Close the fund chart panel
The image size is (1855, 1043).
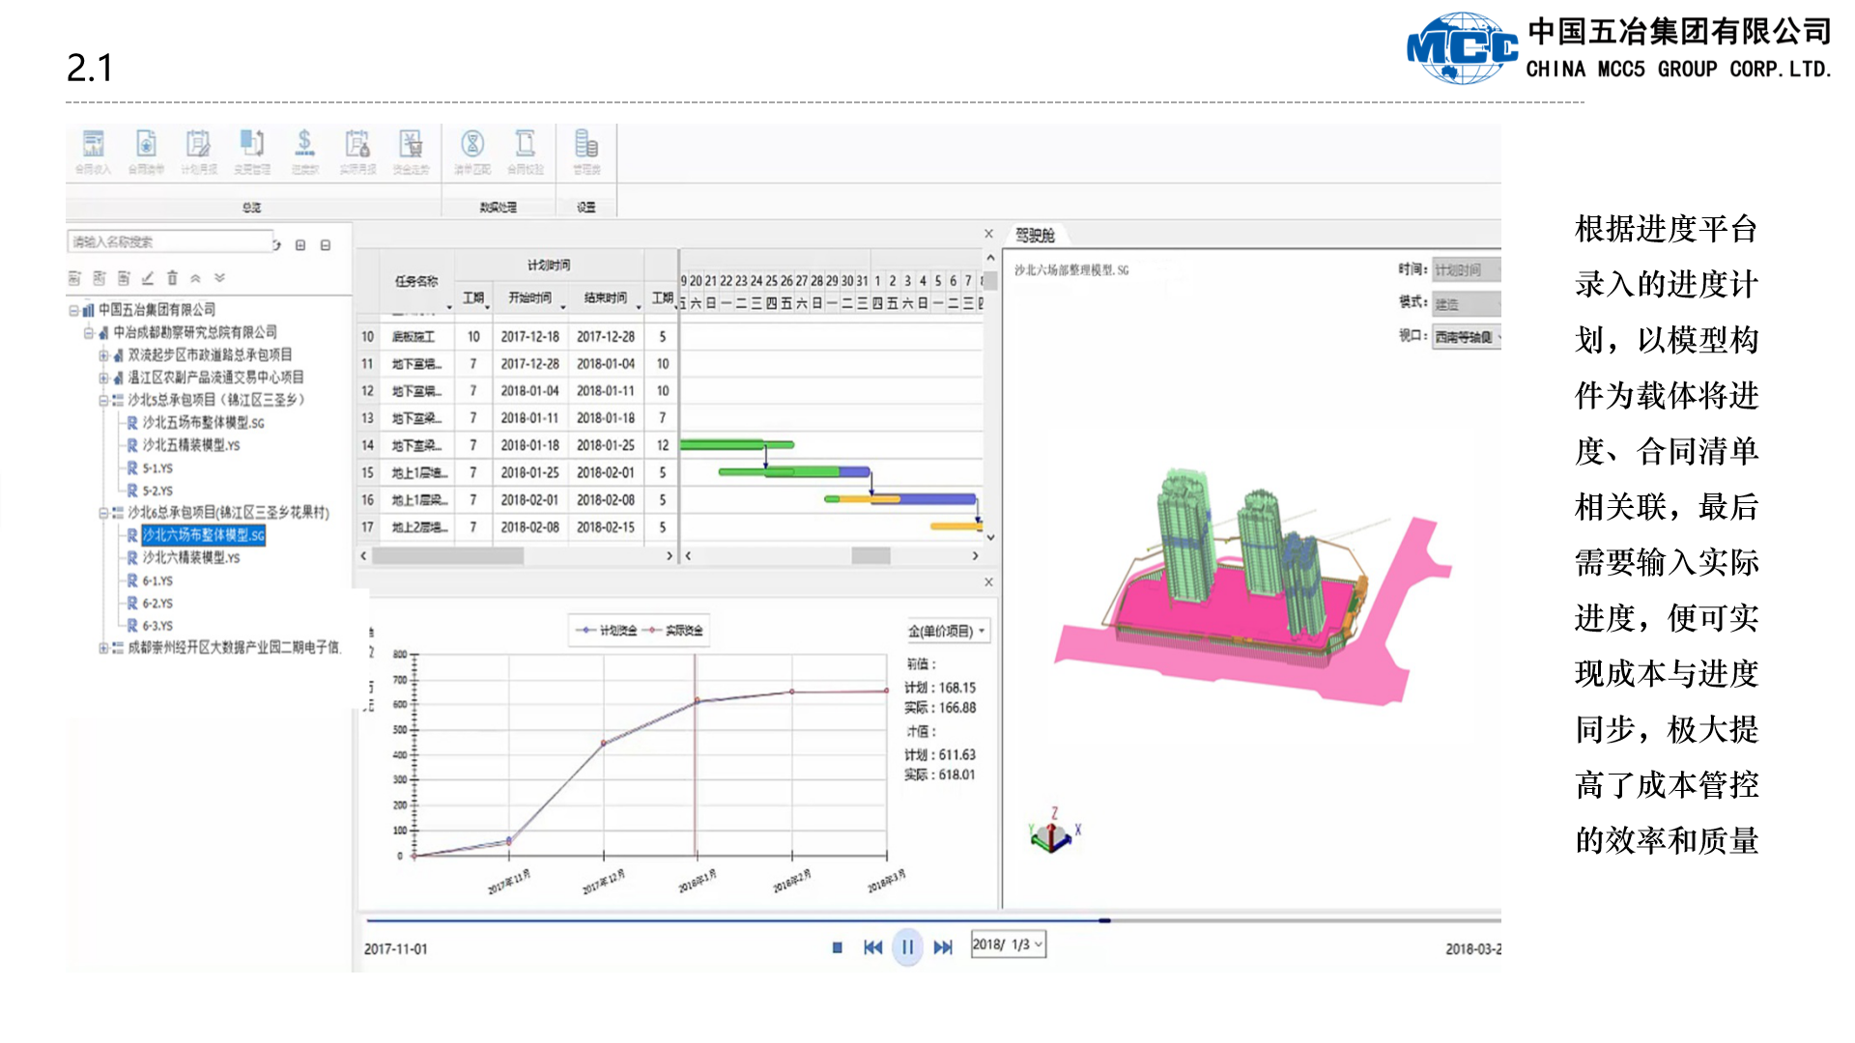(x=988, y=582)
